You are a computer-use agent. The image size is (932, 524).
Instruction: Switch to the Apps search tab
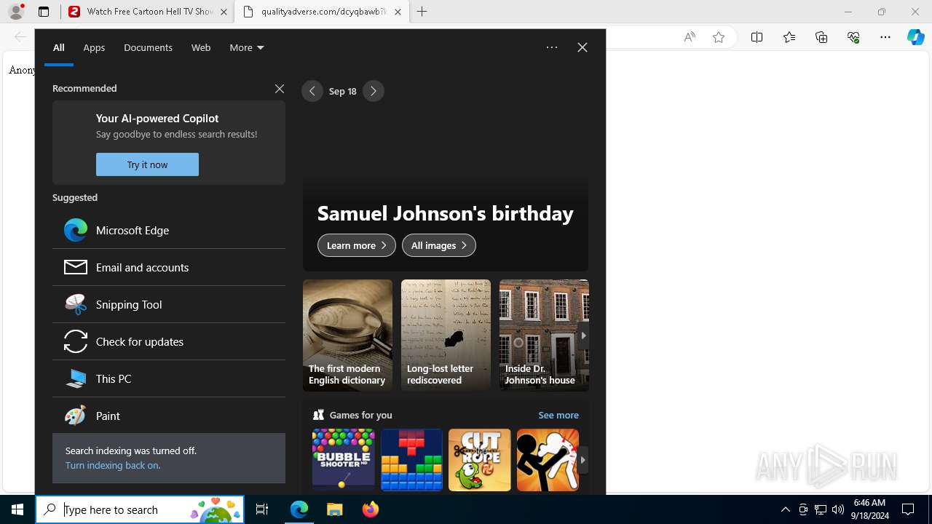coord(94,47)
